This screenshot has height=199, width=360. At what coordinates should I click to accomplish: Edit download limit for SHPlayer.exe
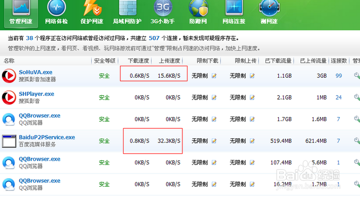[214, 97]
